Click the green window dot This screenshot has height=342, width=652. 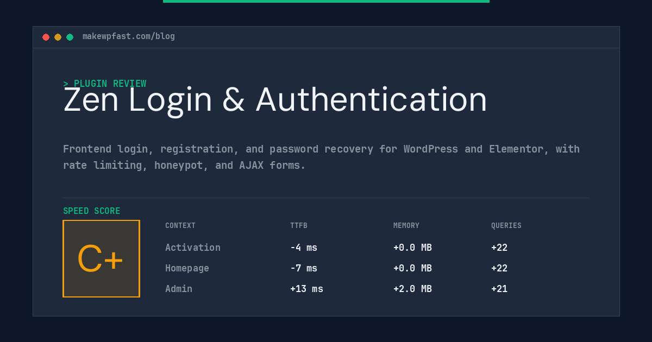coord(70,37)
